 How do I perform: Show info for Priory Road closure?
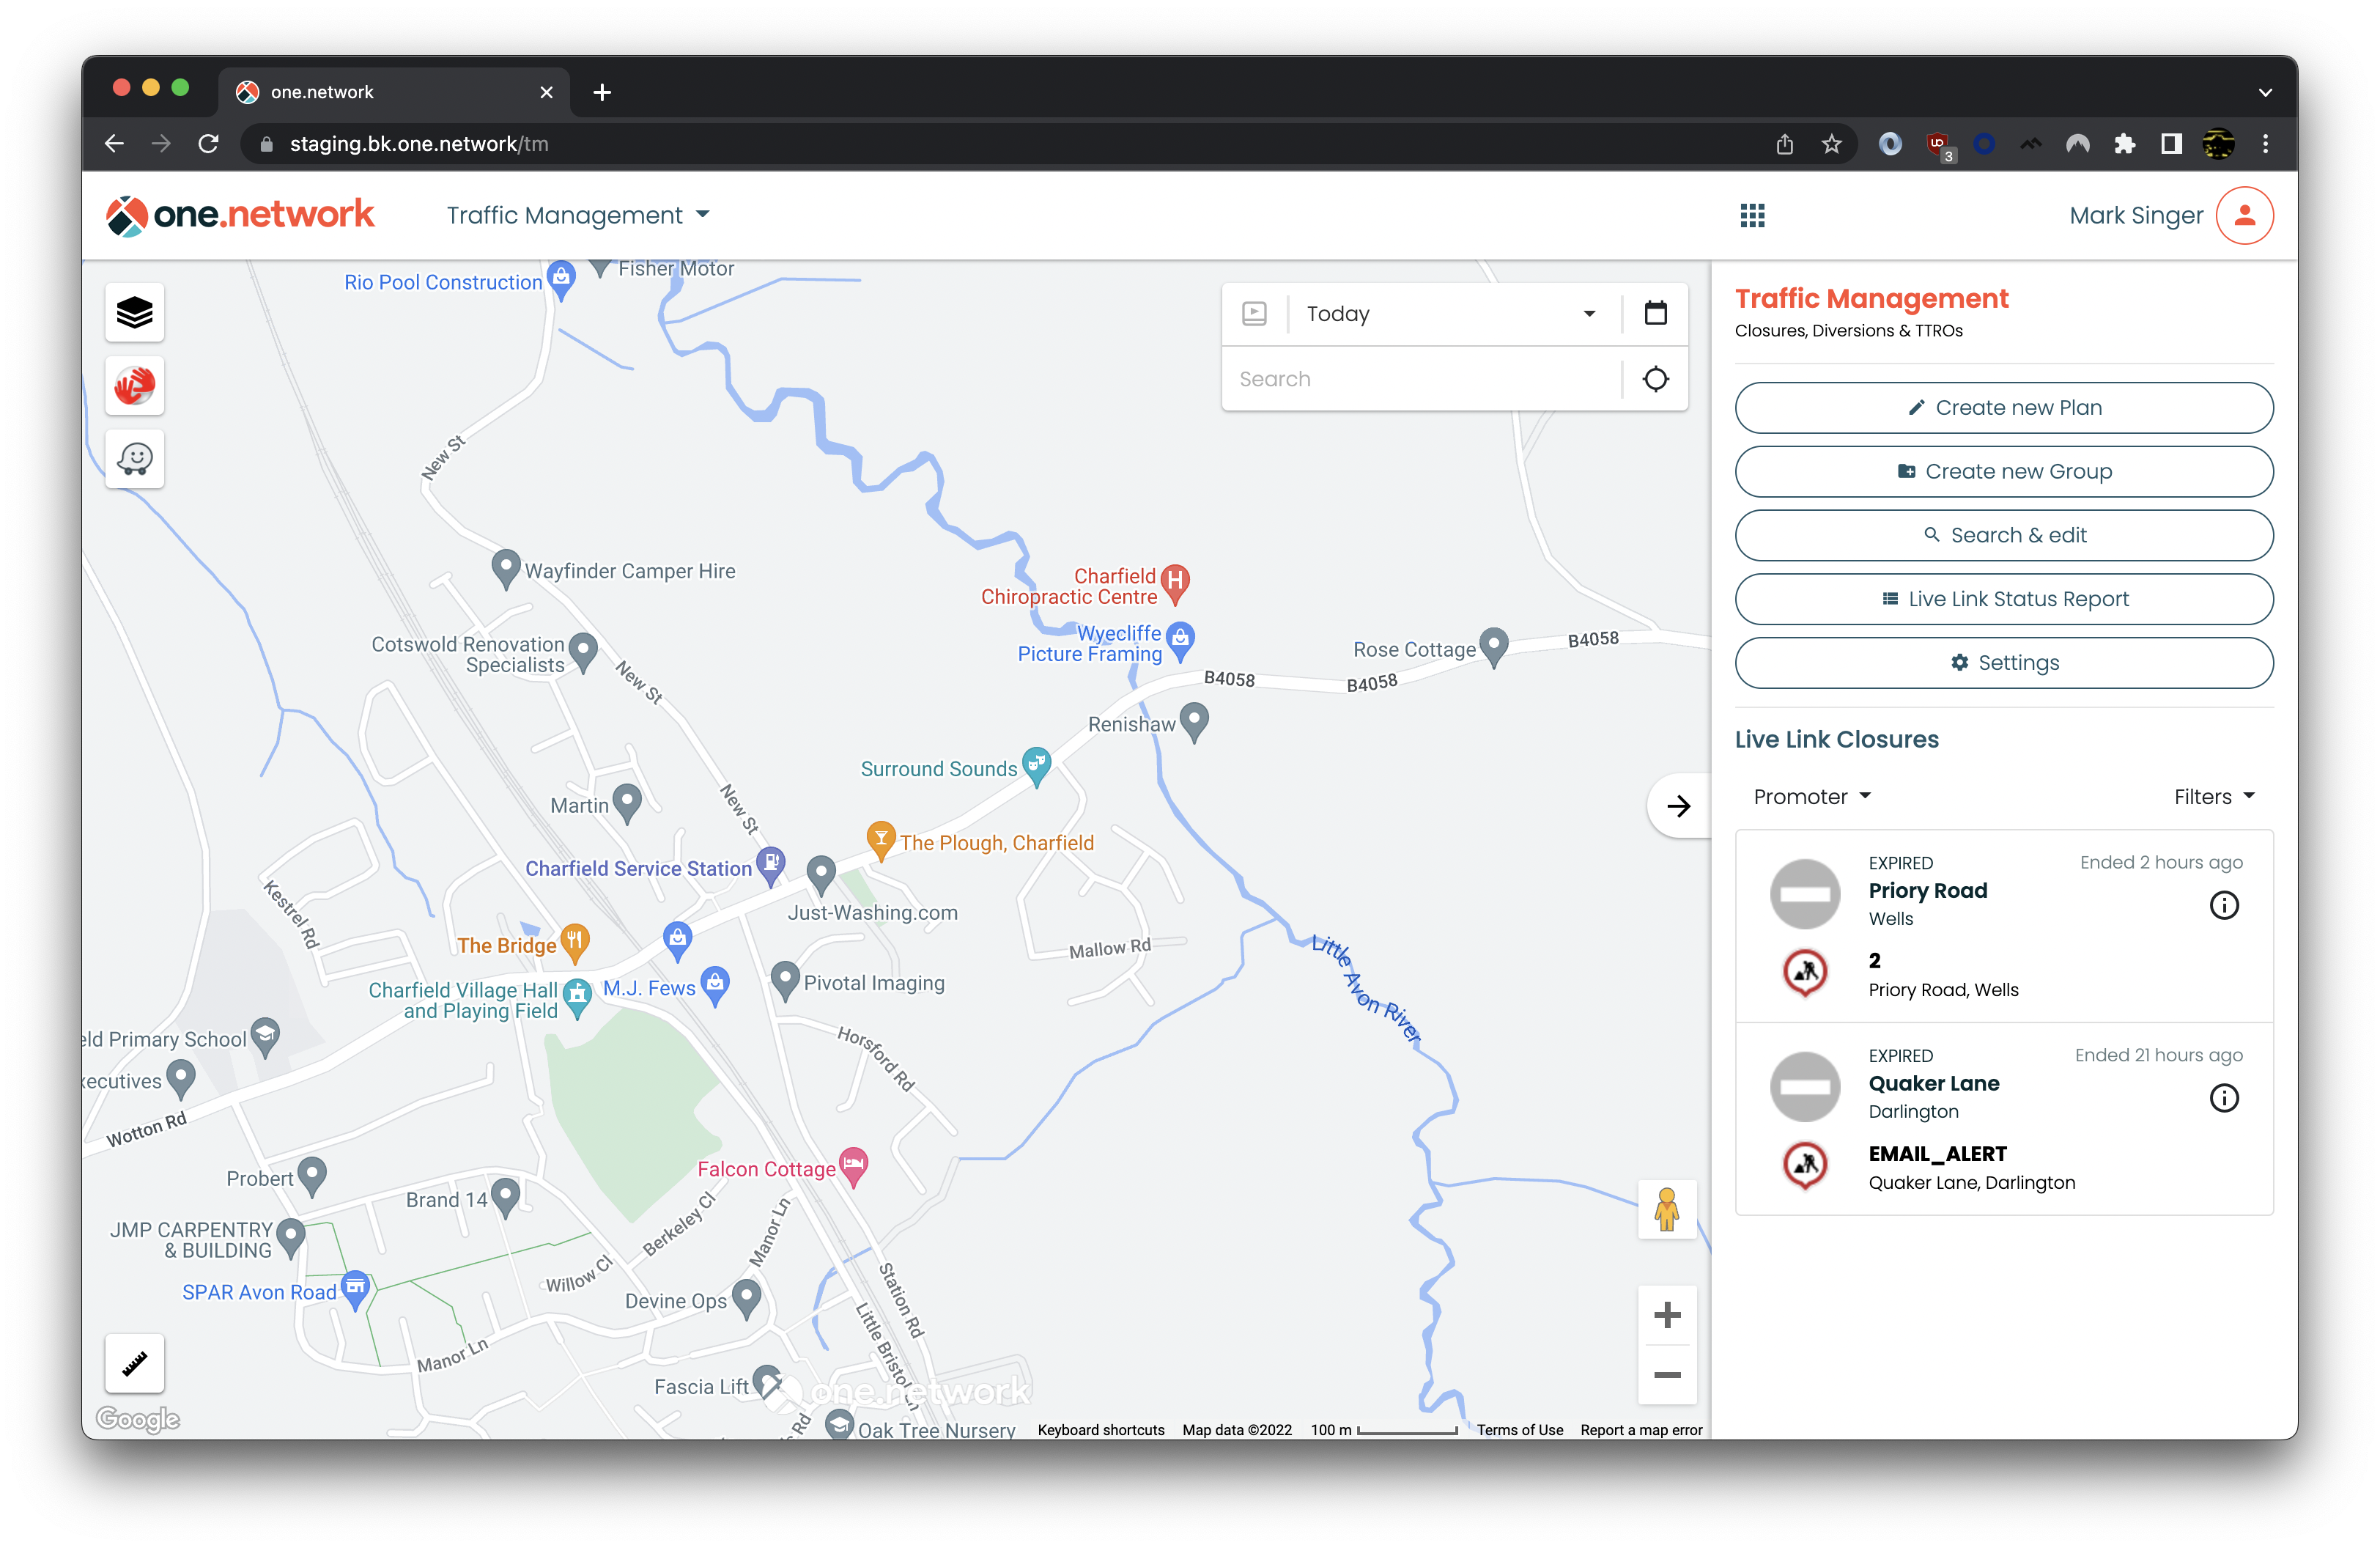coord(2224,905)
